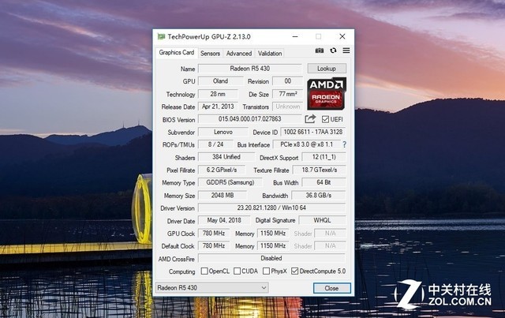Click the Technology value 28 nm

[218, 94]
